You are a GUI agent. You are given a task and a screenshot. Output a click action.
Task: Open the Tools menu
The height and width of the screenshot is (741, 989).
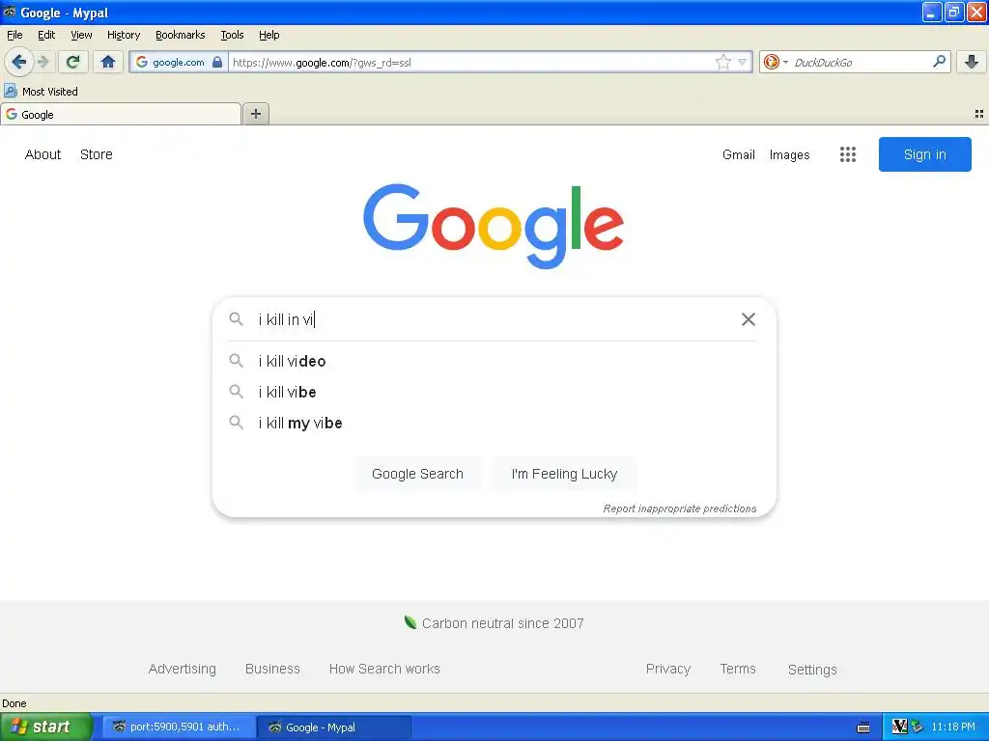tap(232, 35)
